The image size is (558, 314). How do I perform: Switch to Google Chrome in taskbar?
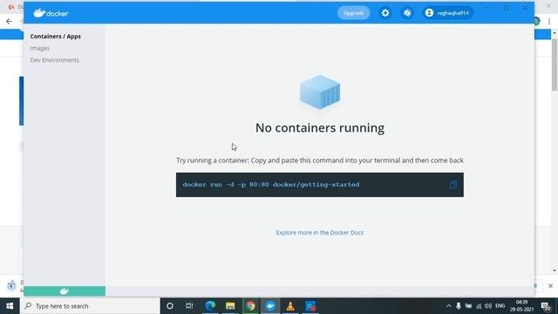click(250, 306)
